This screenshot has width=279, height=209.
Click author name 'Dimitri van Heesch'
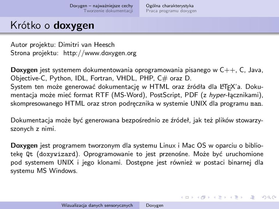pos(87,45)
